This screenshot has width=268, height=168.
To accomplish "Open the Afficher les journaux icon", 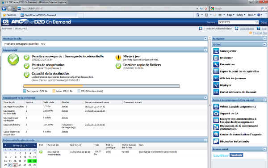I will (x=216, y=78).
